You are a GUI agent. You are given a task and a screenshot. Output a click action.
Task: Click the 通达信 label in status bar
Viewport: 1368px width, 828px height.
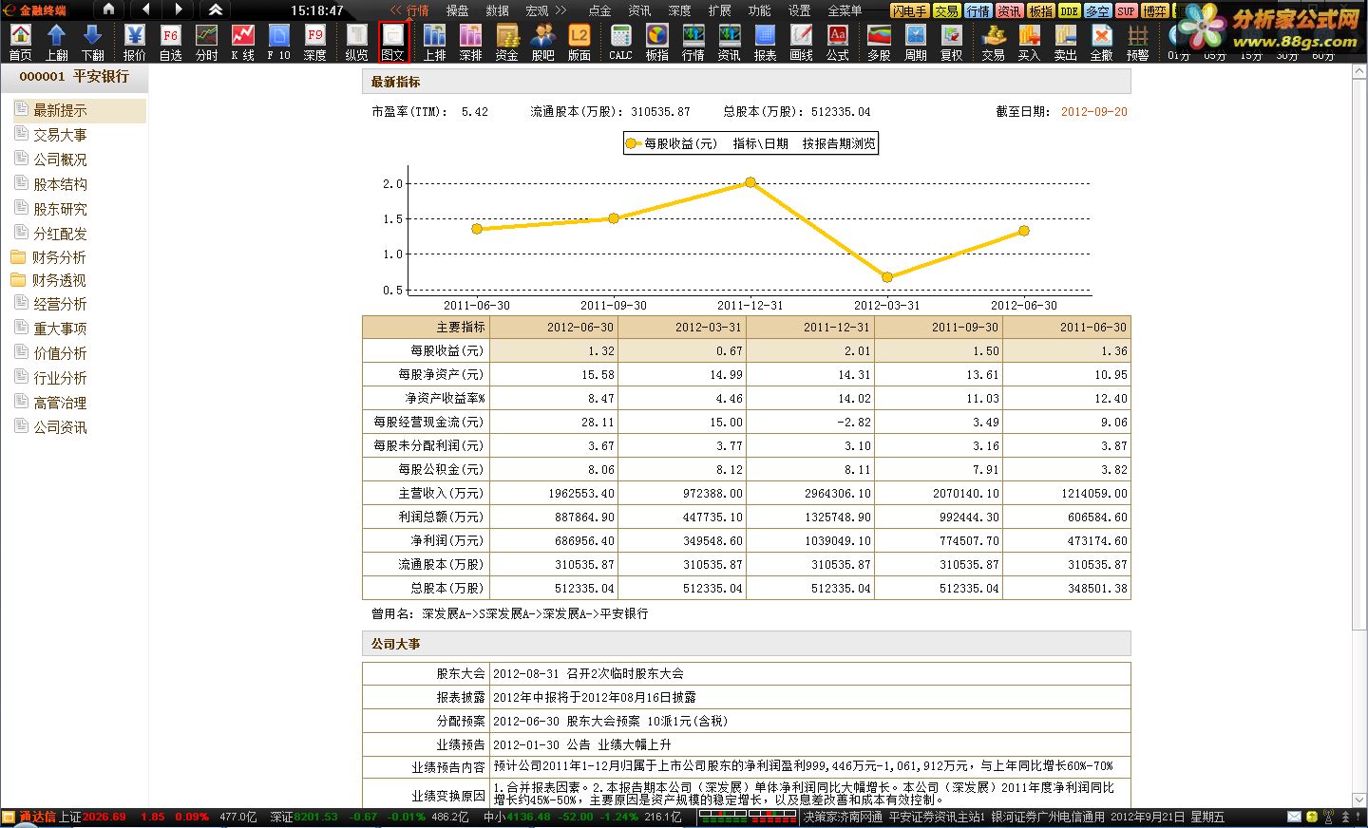click(x=37, y=817)
